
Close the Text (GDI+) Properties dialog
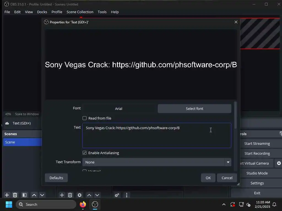pyautogui.click(x=236, y=22)
